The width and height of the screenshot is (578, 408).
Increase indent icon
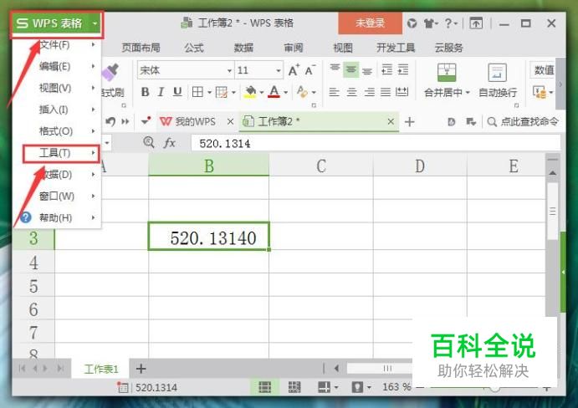click(403, 69)
